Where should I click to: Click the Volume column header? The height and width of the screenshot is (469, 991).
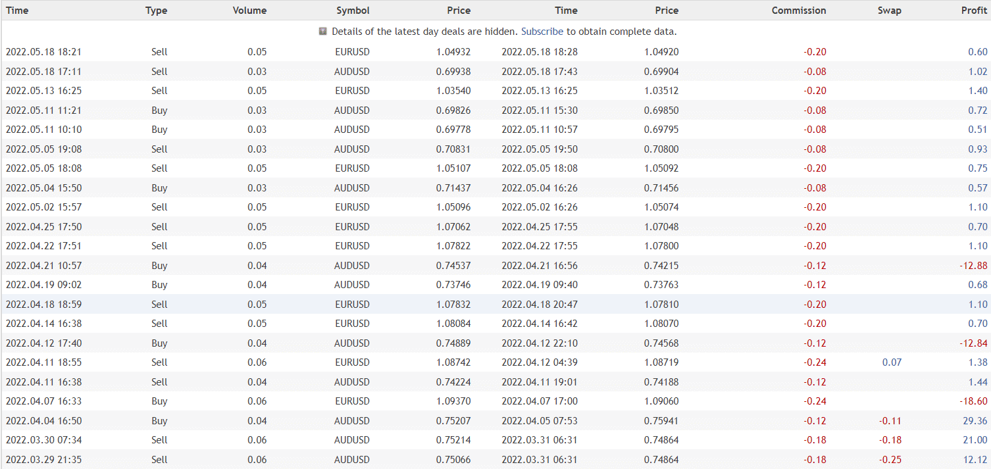click(x=249, y=11)
